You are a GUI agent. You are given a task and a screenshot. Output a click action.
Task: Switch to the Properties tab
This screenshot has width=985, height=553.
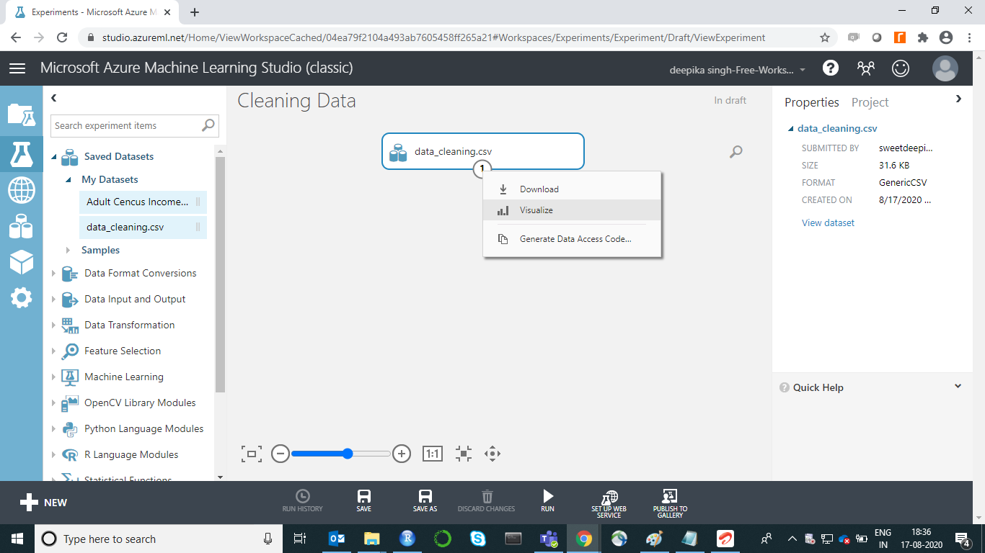pyautogui.click(x=812, y=102)
